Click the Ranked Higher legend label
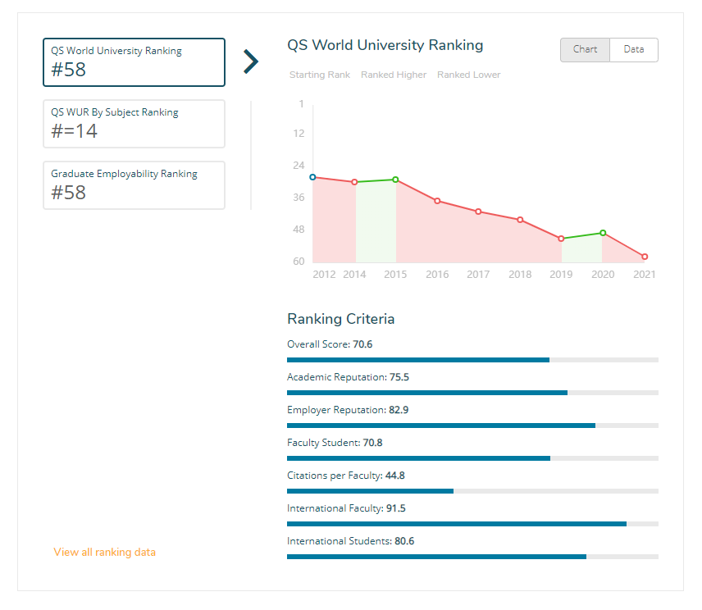The height and width of the screenshot is (610, 702). pyautogui.click(x=394, y=75)
